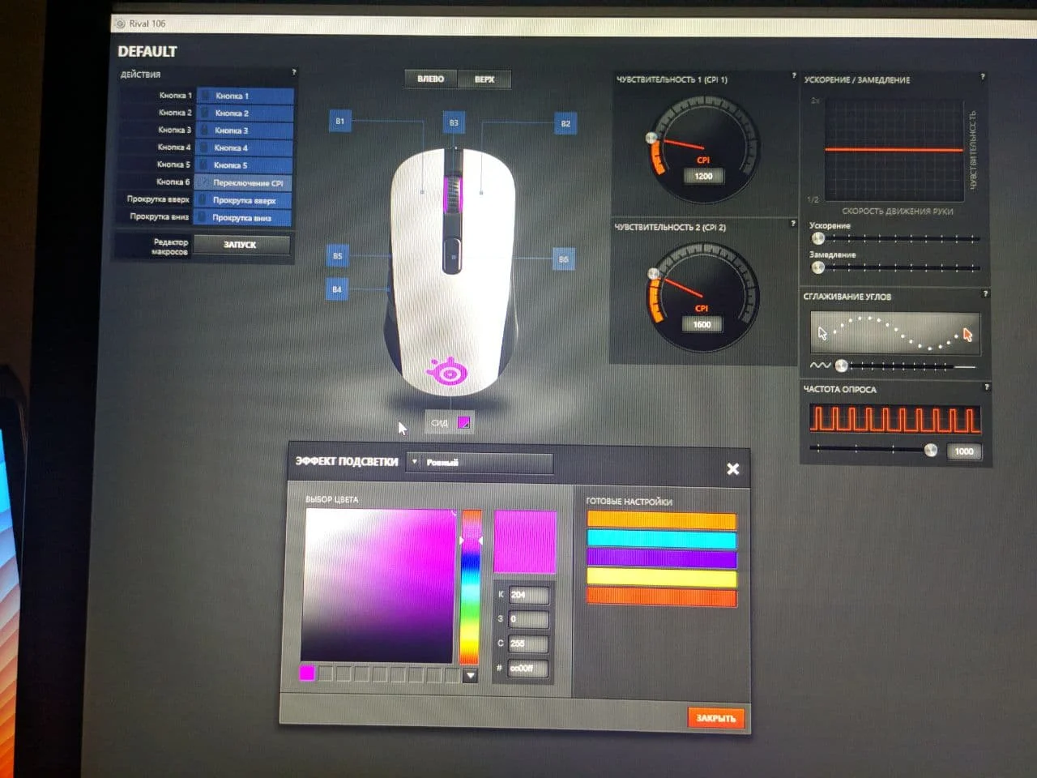Select the B3 scroll wheel marker
This screenshot has width=1037, height=778.
tap(454, 122)
